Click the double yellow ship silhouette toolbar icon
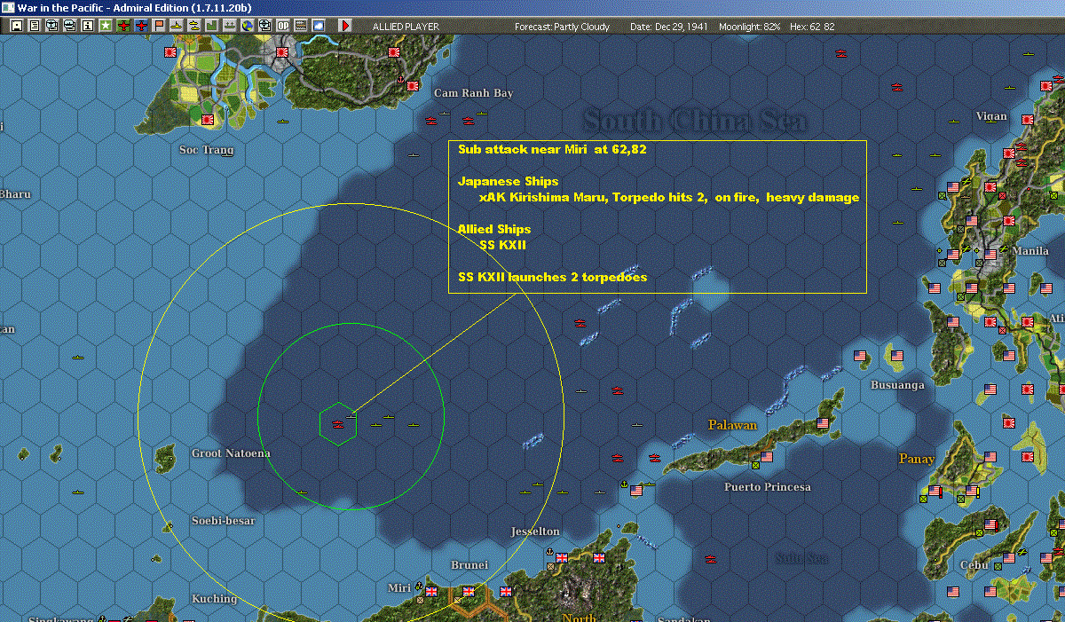 pyautogui.click(x=194, y=26)
